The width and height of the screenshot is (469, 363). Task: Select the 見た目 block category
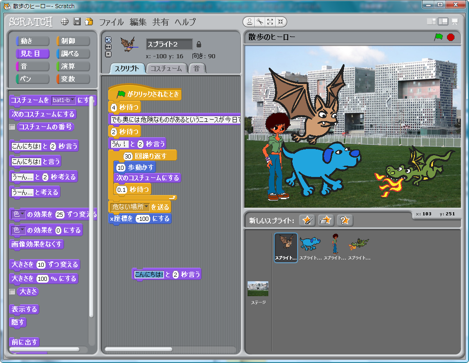click(32, 54)
